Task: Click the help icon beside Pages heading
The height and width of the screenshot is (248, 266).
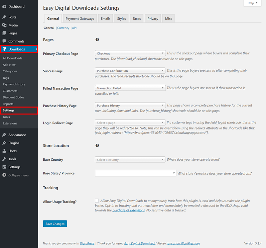Action: 97,40
